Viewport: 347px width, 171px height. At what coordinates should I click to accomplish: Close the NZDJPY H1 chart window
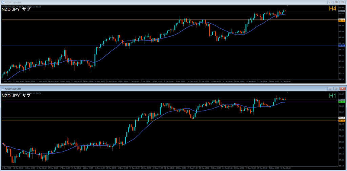coord(342,89)
